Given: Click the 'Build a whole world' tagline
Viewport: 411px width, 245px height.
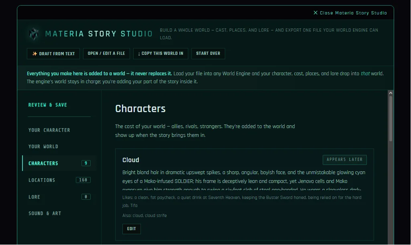Looking at the screenshot, I should (x=269, y=34).
